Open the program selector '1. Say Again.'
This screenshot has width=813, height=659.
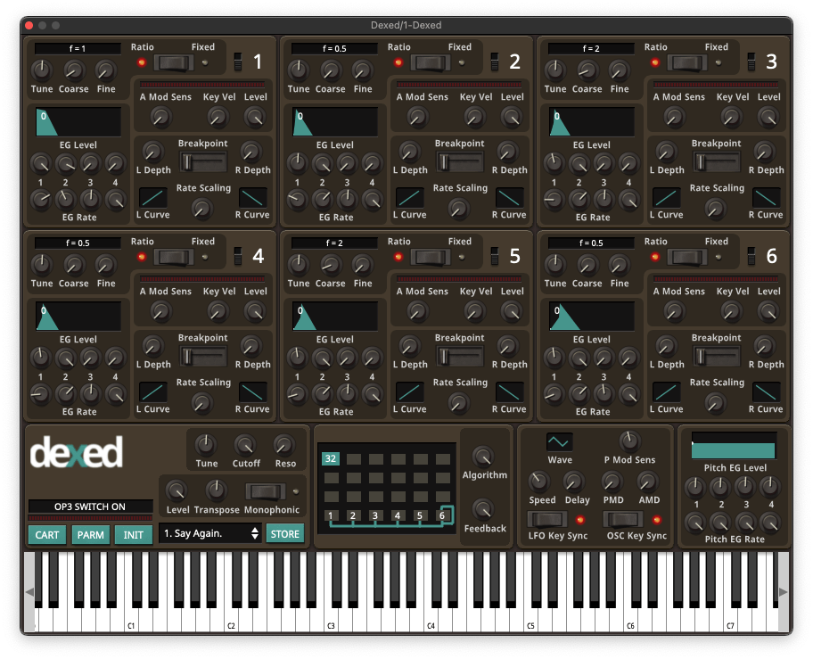210,533
